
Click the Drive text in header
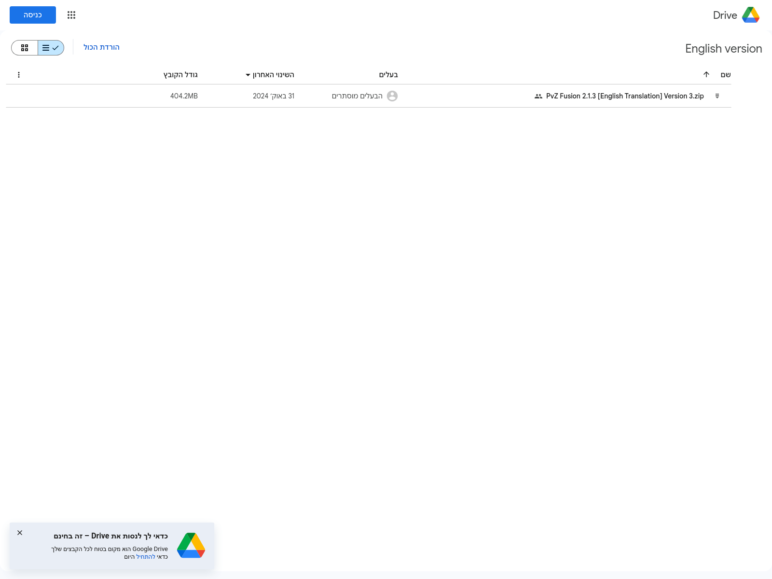point(725,15)
